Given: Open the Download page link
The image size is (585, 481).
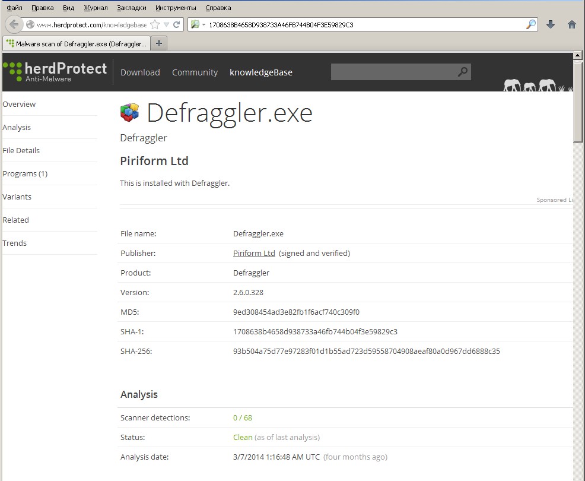Looking at the screenshot, I should point(140,72).
